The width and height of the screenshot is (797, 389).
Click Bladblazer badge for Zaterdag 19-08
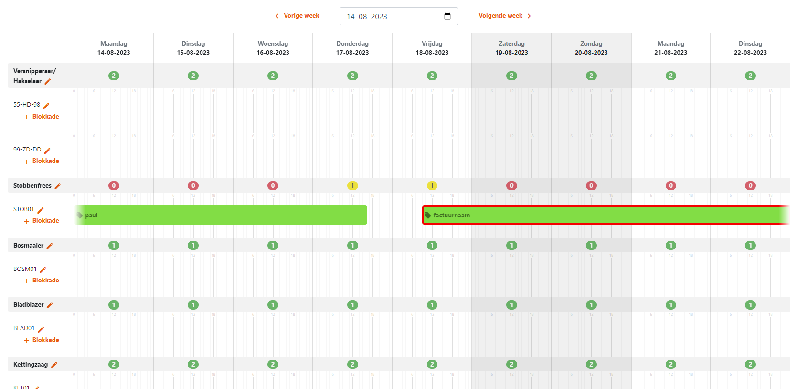pos(511,305)
